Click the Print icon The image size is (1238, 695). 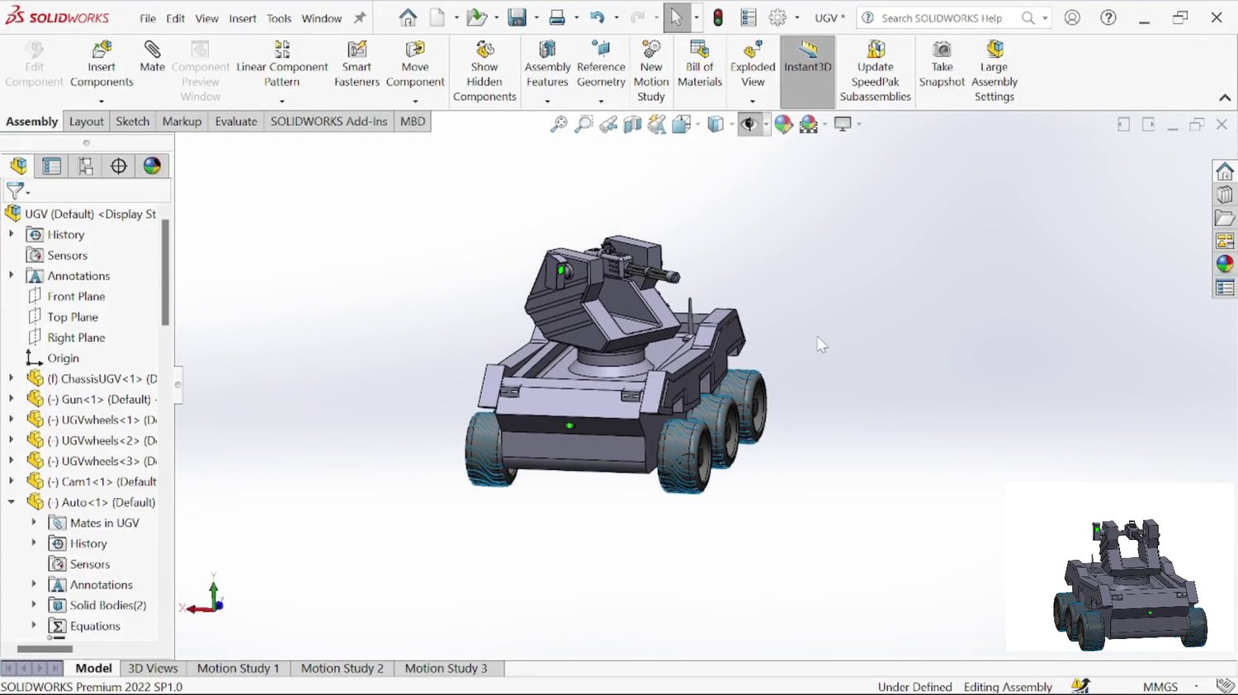point(557,17)
